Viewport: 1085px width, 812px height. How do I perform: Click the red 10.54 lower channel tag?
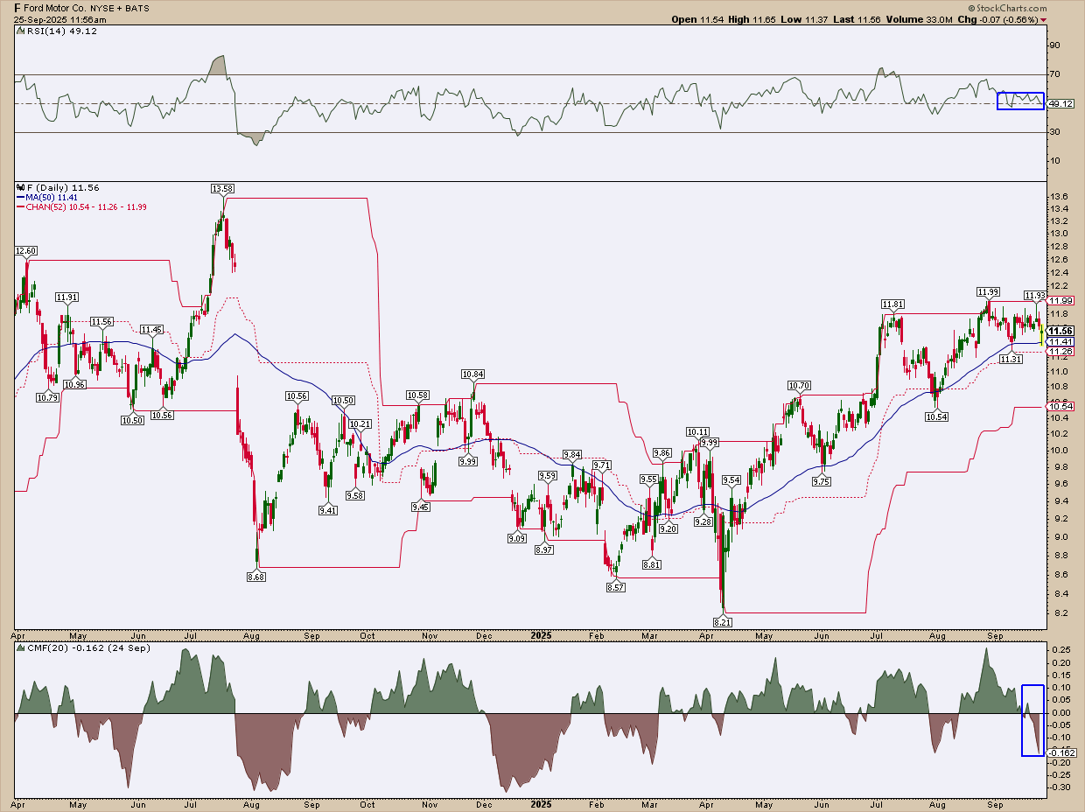[1060, 407]
